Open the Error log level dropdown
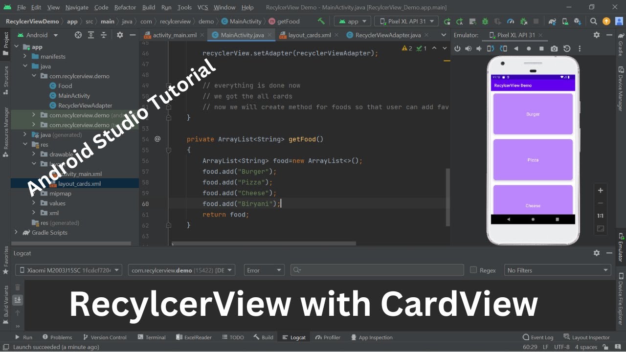This screenshot has height=352, width=626. point(264,270)
